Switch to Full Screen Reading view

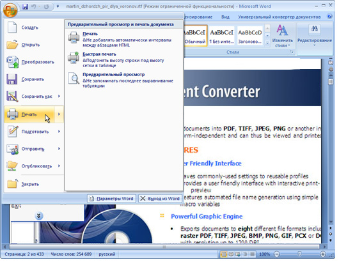[231, 254]
